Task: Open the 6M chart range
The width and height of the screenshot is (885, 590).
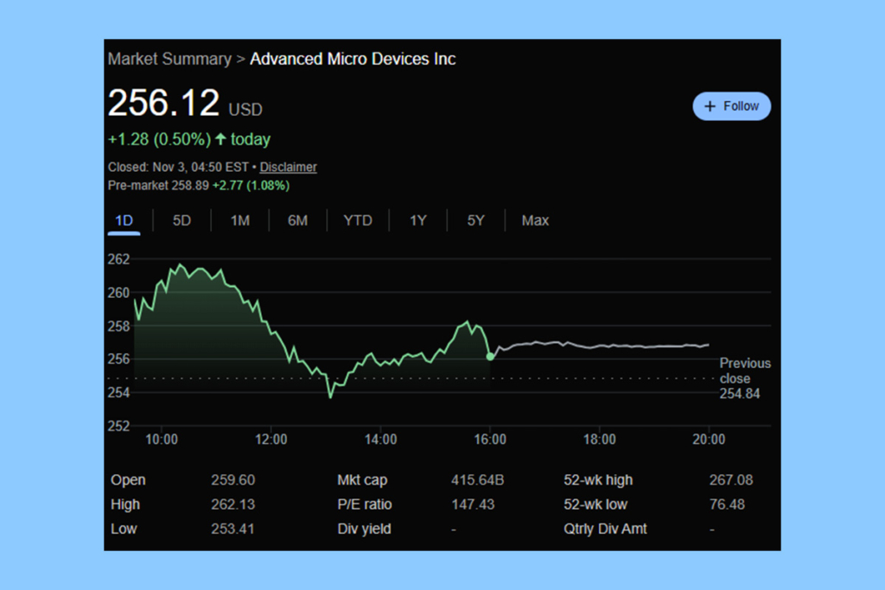Action: [x=297, y=220]
